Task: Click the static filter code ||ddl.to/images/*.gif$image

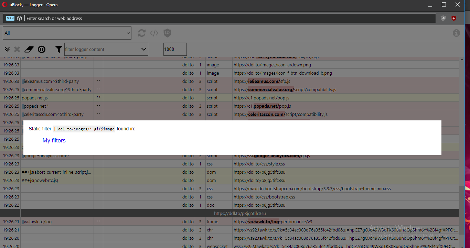Action: [84, 129]
